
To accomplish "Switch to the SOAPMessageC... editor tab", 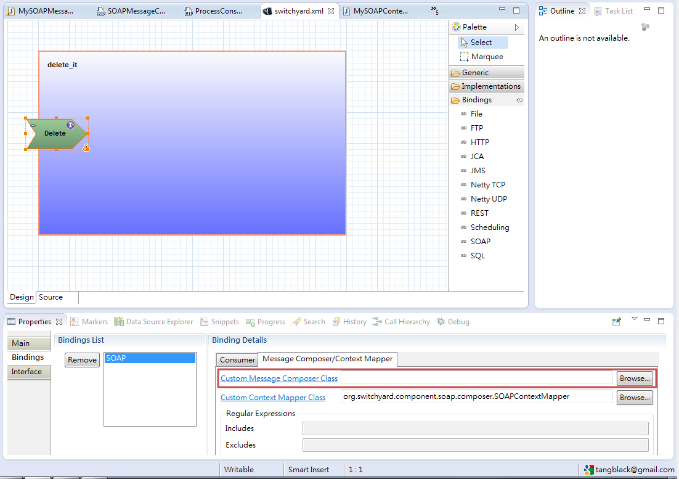I will pyautogui.click(x=131, y=11).
